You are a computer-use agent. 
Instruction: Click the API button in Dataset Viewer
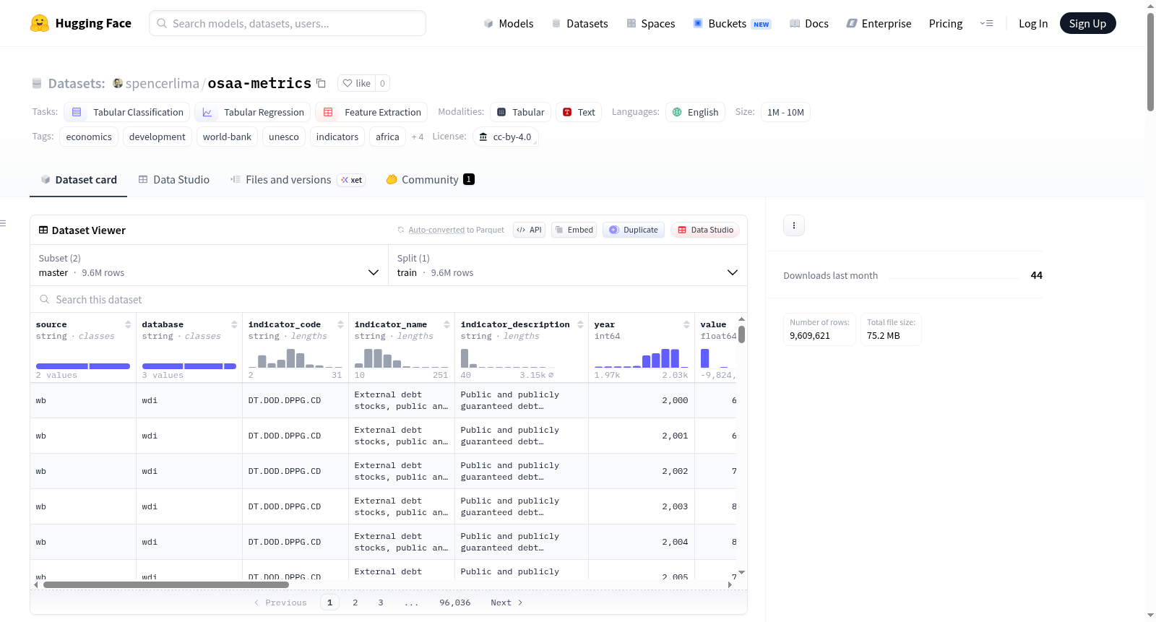click(529, 230)
